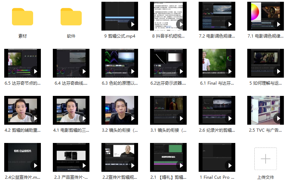Open 6.3 色轮的原理 video thumbnail
The height and width of the screenshot is (183, 286).
pos(120,63)
